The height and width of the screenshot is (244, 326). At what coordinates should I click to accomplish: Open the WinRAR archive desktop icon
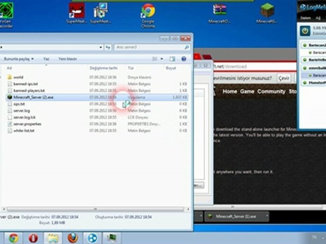pyautogui.click(x=219, y=13)
